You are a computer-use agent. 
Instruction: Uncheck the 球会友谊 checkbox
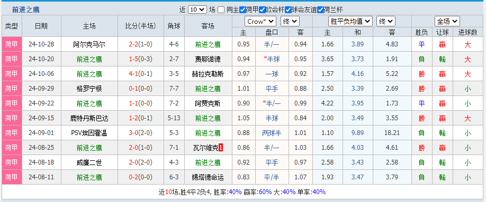tap(288, 10)
